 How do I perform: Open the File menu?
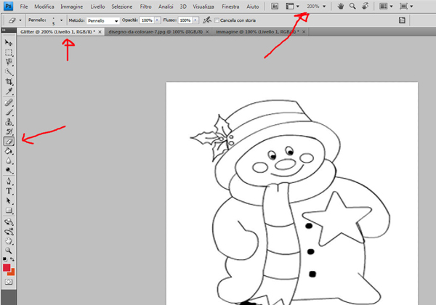coord(24,7)
